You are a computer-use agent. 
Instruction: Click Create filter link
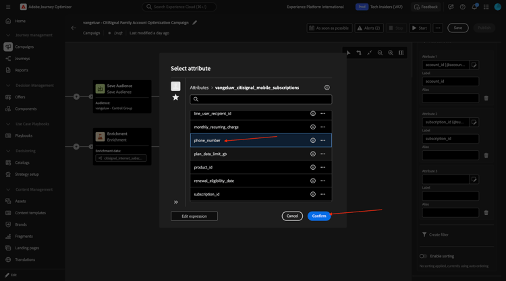click(x=435, y=235)
